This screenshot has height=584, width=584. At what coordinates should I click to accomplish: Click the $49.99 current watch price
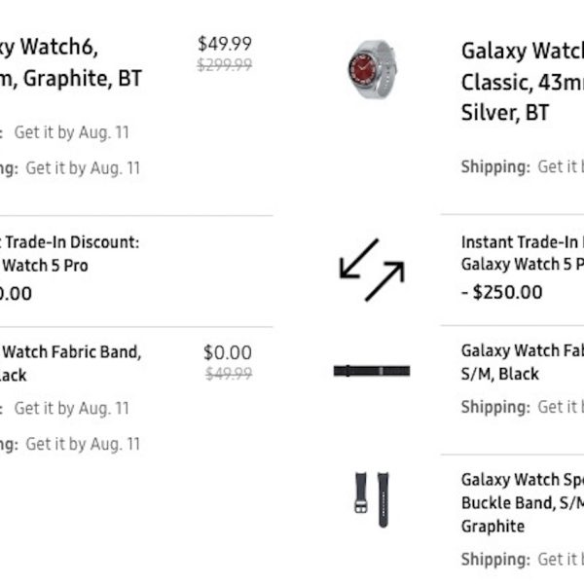(x=224, y=44)
